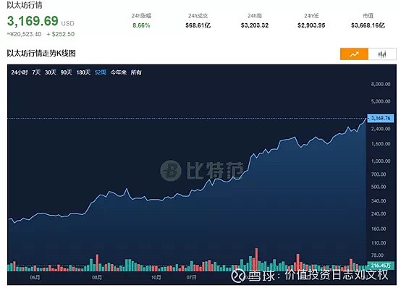Select the 52周 time range tab
The width and height of the screenshot is (401, 288).
pos(100,72)
